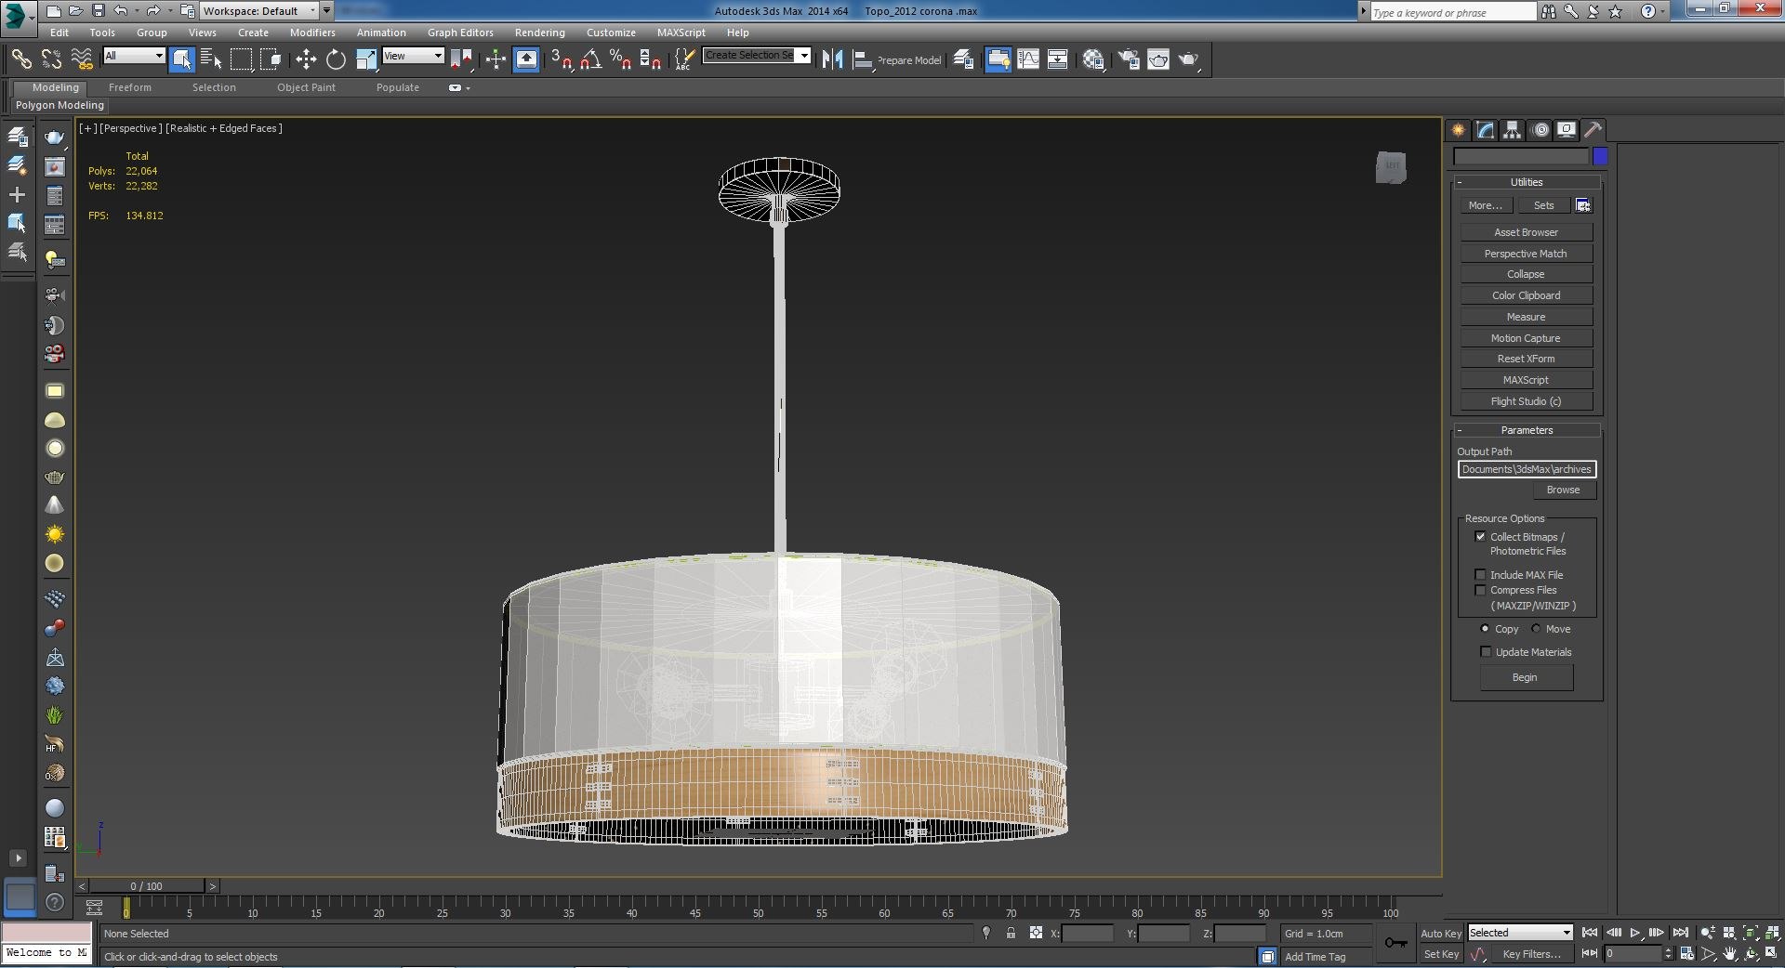The width and height of the screenshot is (1785, 968).
Task: Choose the Copy radio option
Action: pyautogui.click(x=1485, y=629)
